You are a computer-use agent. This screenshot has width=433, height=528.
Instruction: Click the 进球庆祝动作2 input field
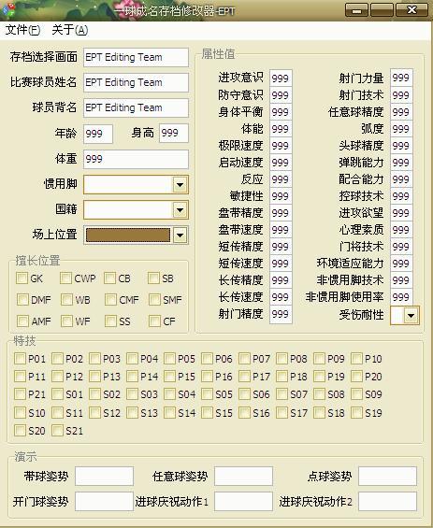pos(387,501)
